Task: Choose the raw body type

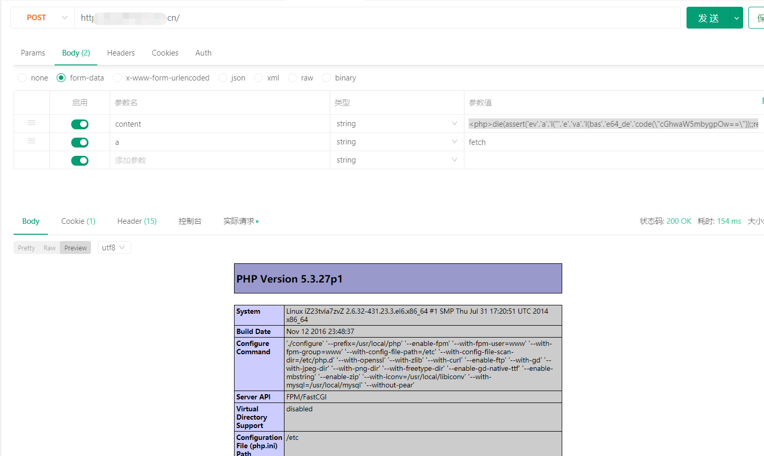Action: [x=292, y=78]
